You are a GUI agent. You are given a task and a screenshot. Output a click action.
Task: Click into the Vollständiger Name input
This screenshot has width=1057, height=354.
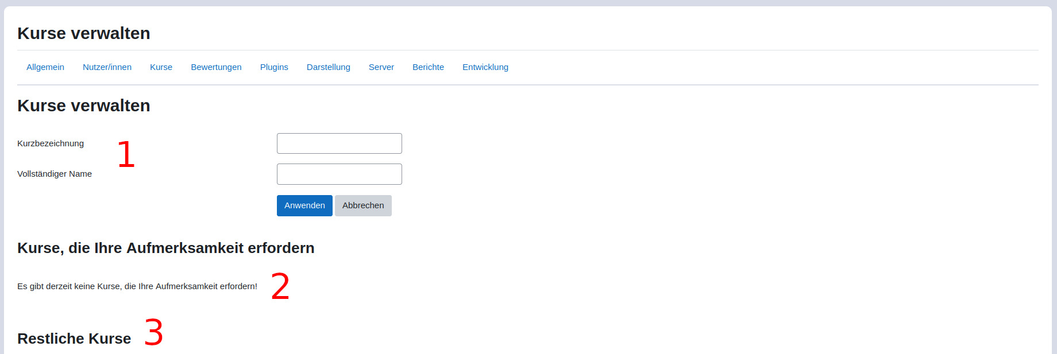[339, 174]
